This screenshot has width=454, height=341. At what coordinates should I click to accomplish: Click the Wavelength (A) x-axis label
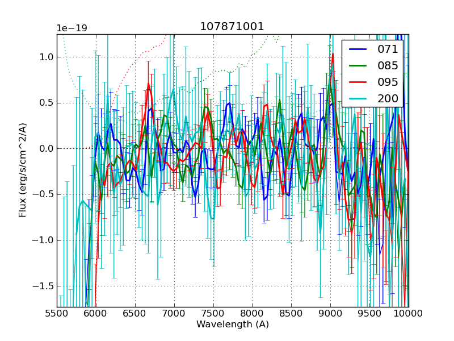point(233,325)
